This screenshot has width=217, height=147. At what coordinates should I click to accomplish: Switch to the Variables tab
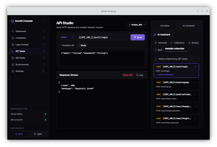click(x=165, y=26)
